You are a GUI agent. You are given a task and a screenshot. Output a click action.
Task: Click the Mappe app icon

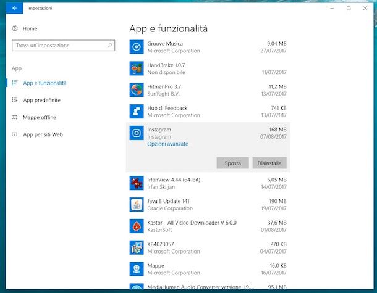(137, 269)
